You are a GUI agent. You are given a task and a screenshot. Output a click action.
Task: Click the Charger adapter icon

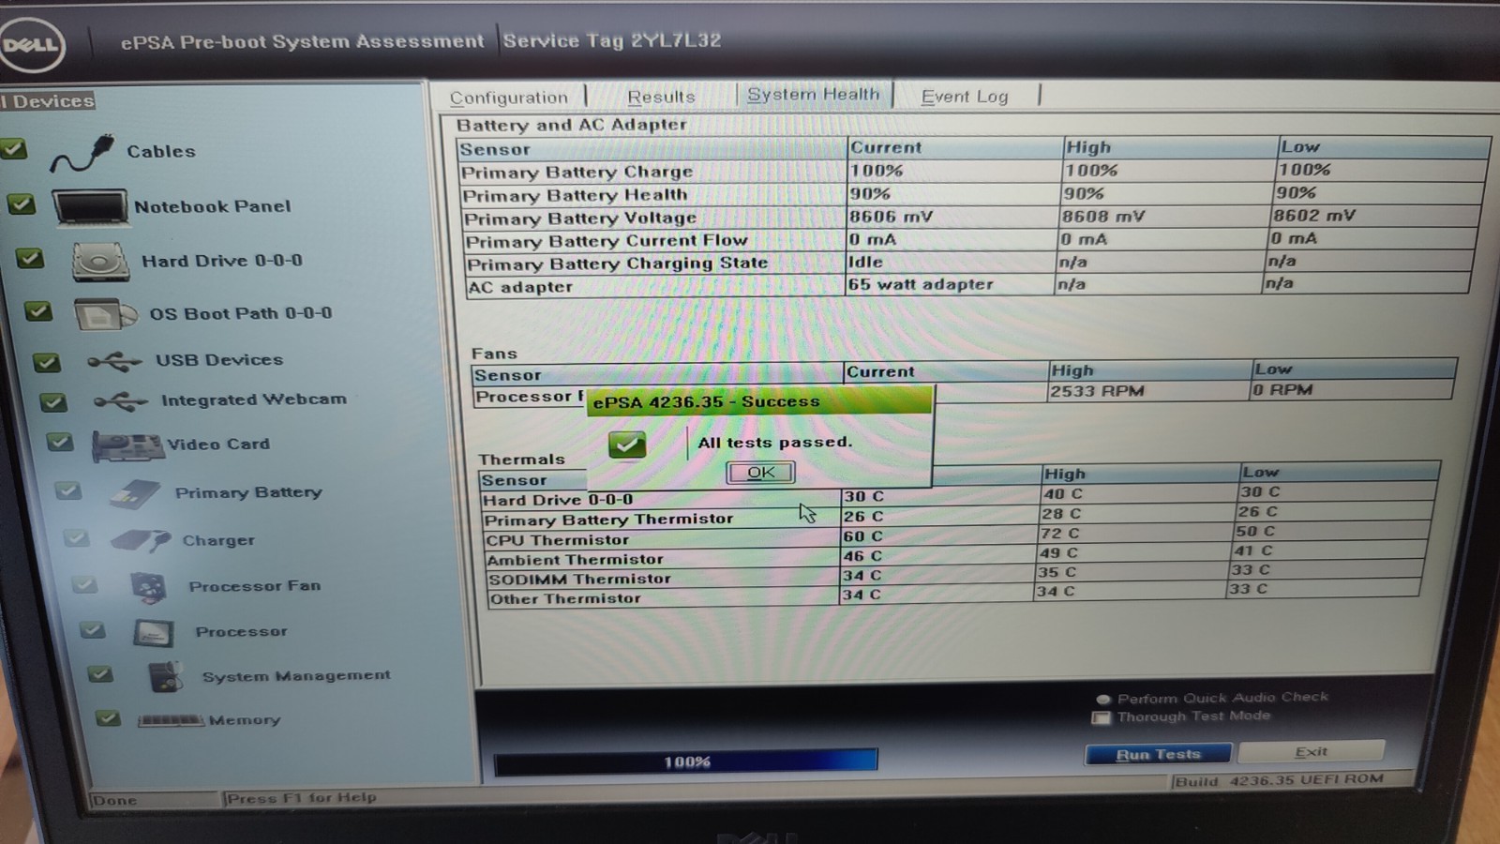click(x=141, y=541)
